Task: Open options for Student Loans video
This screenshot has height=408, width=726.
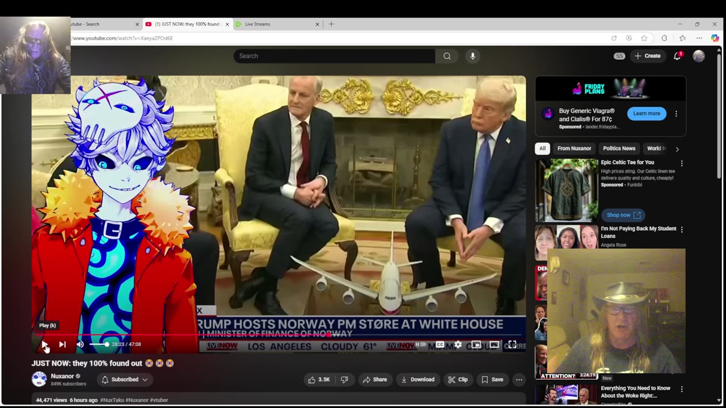Action: 682,229
